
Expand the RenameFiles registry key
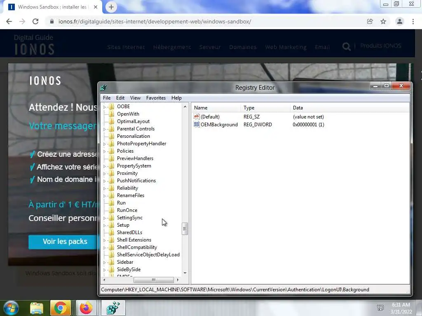pos(104,196)
